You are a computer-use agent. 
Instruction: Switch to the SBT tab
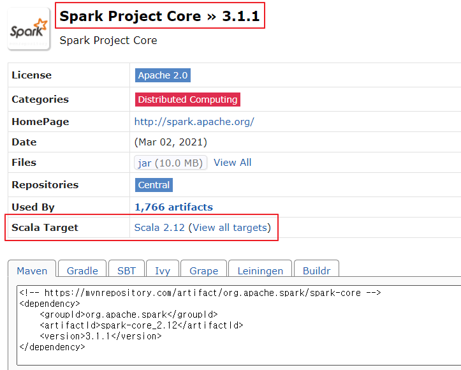point(126,269)
